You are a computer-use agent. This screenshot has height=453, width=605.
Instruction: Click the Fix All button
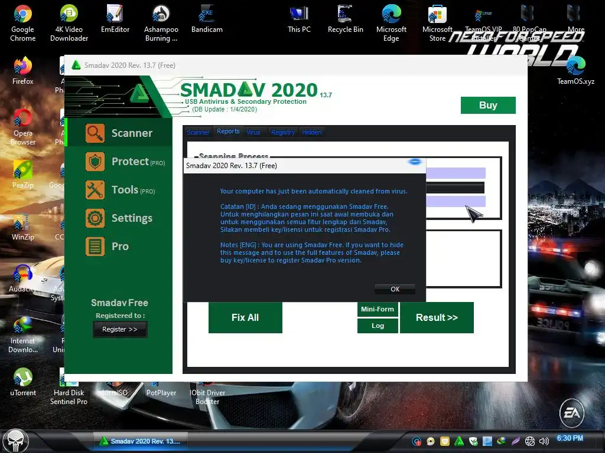tap(245, 317)
